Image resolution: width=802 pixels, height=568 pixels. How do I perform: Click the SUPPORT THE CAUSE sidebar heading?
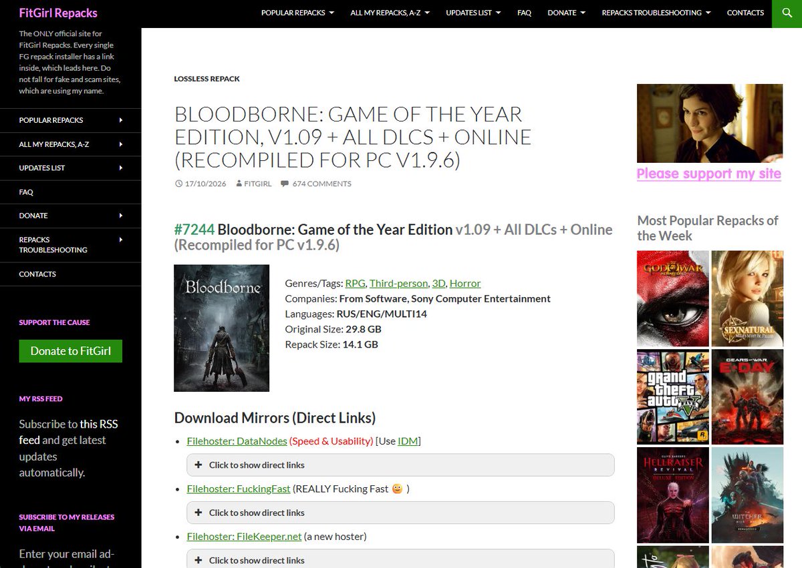[x=54, y=322]
